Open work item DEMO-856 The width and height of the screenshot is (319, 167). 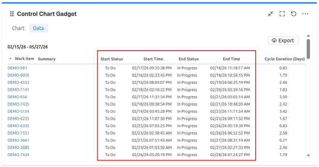pos(17,97)
